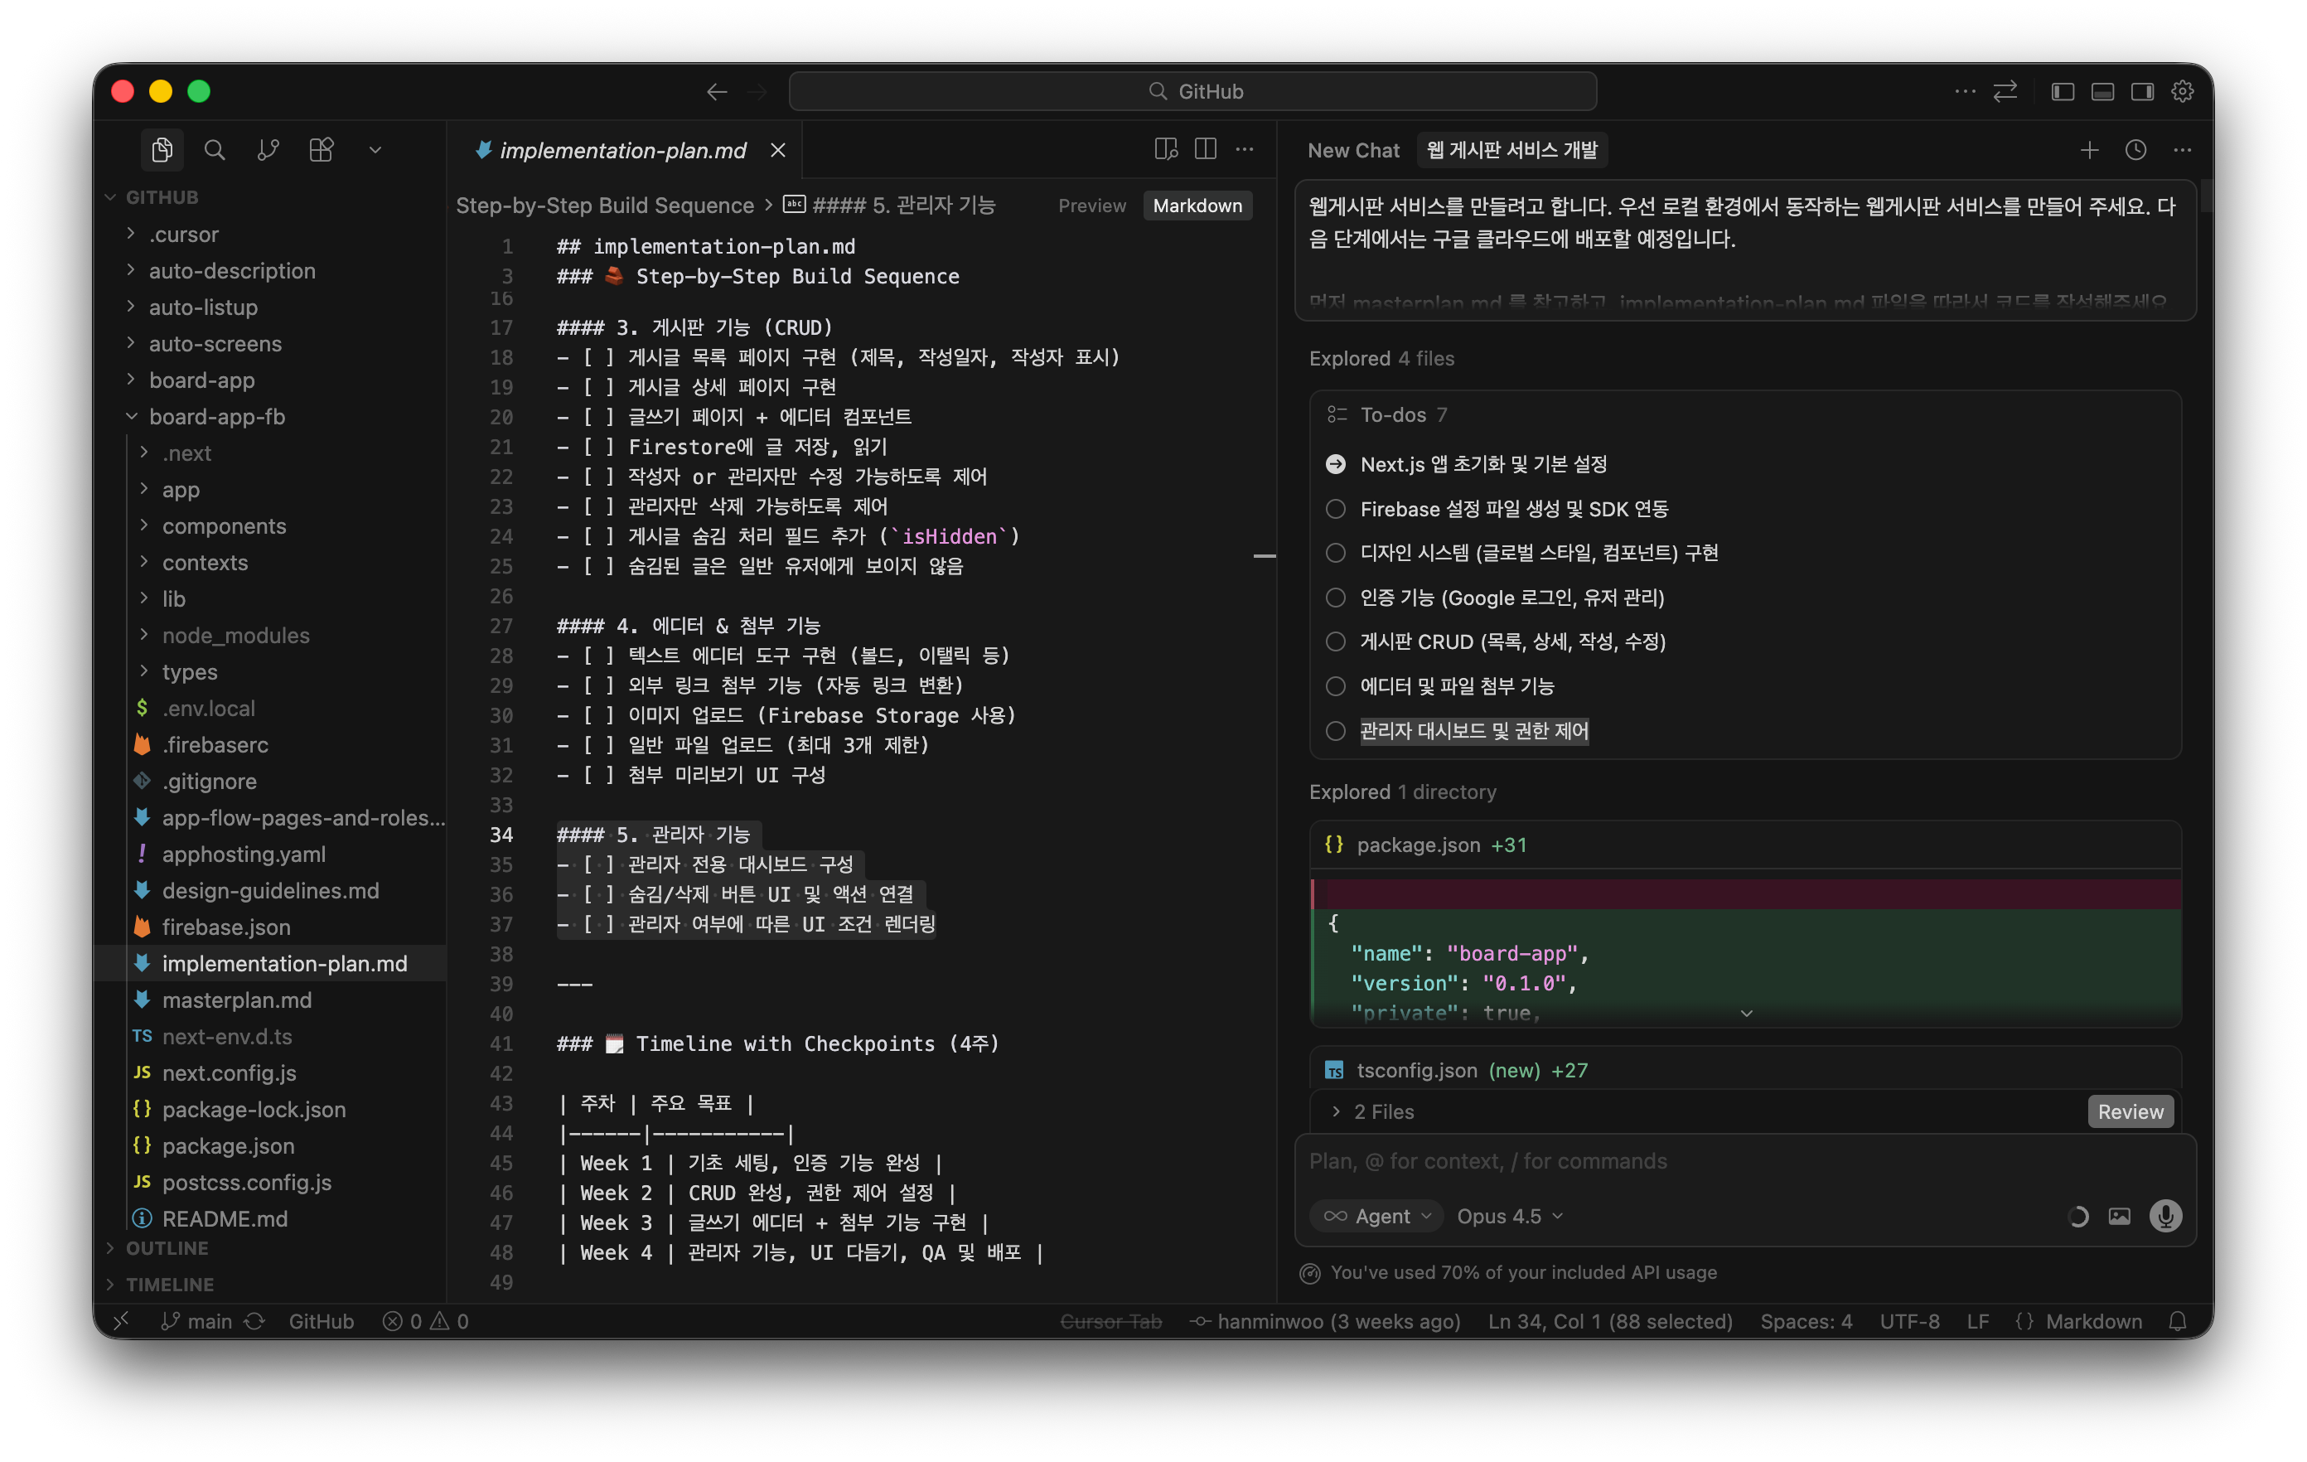The width and height of the screenshot is (2307, 1462).
Task: Switch to the New Chat tab
Action: click(1352, 150)
